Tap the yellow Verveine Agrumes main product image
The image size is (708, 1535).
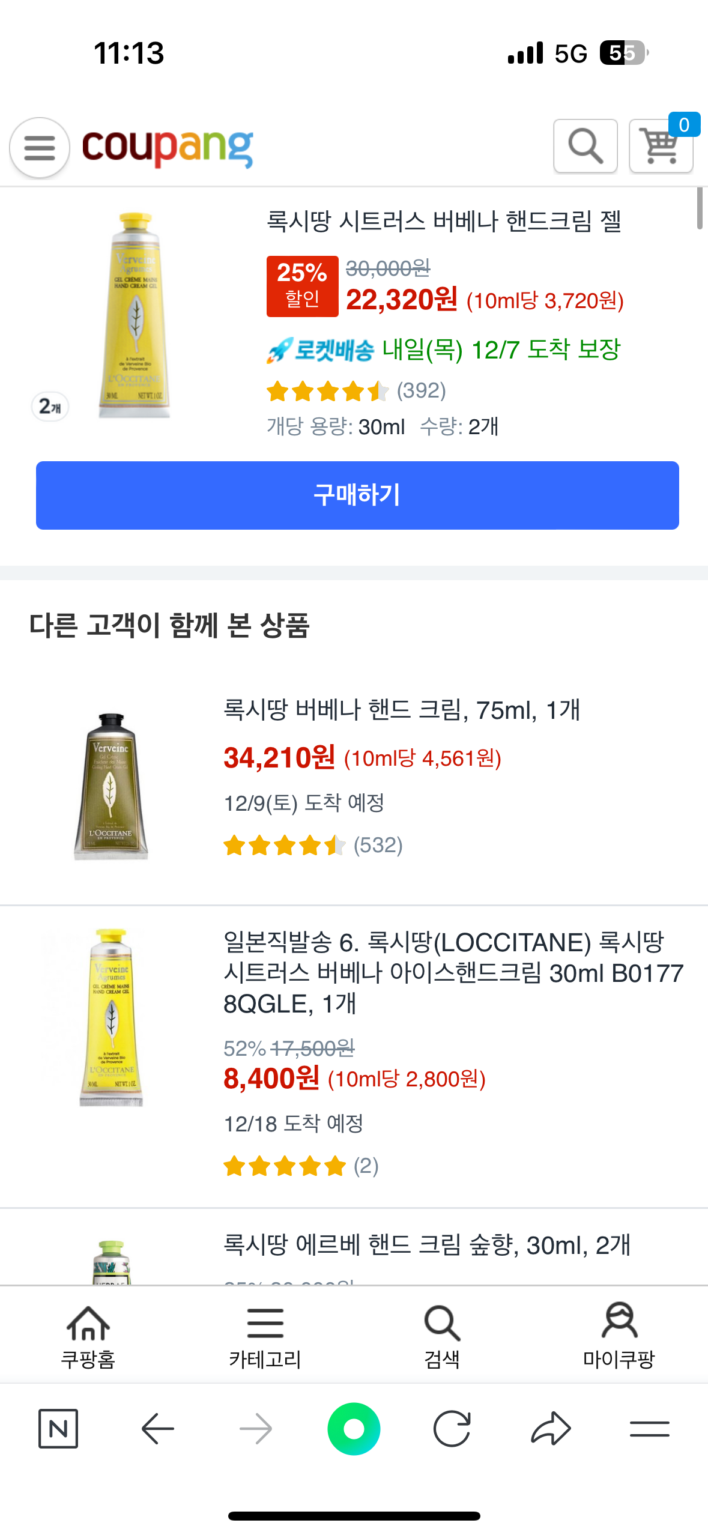pyautogui.click(x=135, y=315)
